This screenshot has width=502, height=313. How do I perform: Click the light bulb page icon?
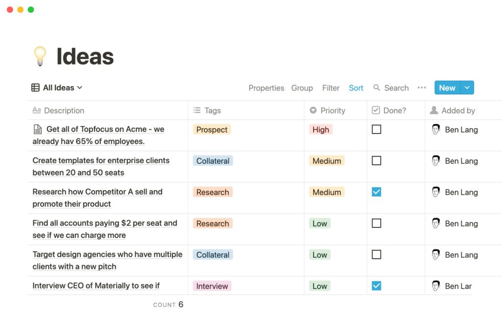(40, 56)
